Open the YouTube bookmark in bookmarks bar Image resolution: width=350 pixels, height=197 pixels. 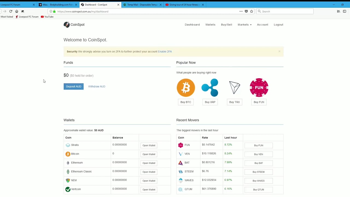pyautogui.click(x=47, y=17)
